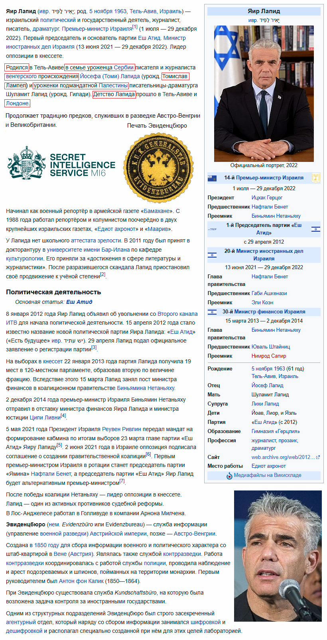The height and width of the screenshot is (640, 327).
Task: Open the аттестата зрелости link
Action: [96, 240]
